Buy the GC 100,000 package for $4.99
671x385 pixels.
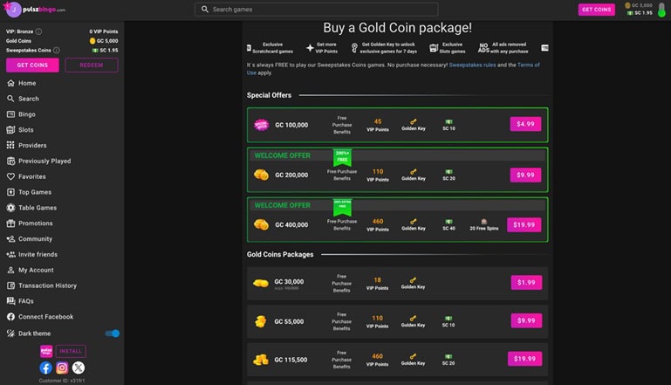coord(525,124)
